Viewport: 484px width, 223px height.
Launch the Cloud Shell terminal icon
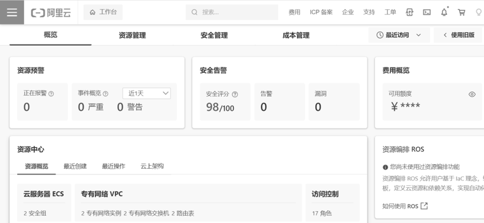click(427, 12)
